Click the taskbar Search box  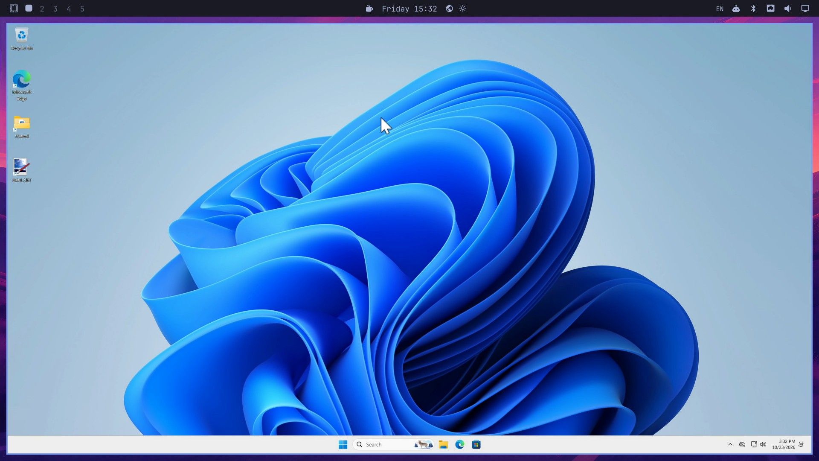(x=393, y=444)
